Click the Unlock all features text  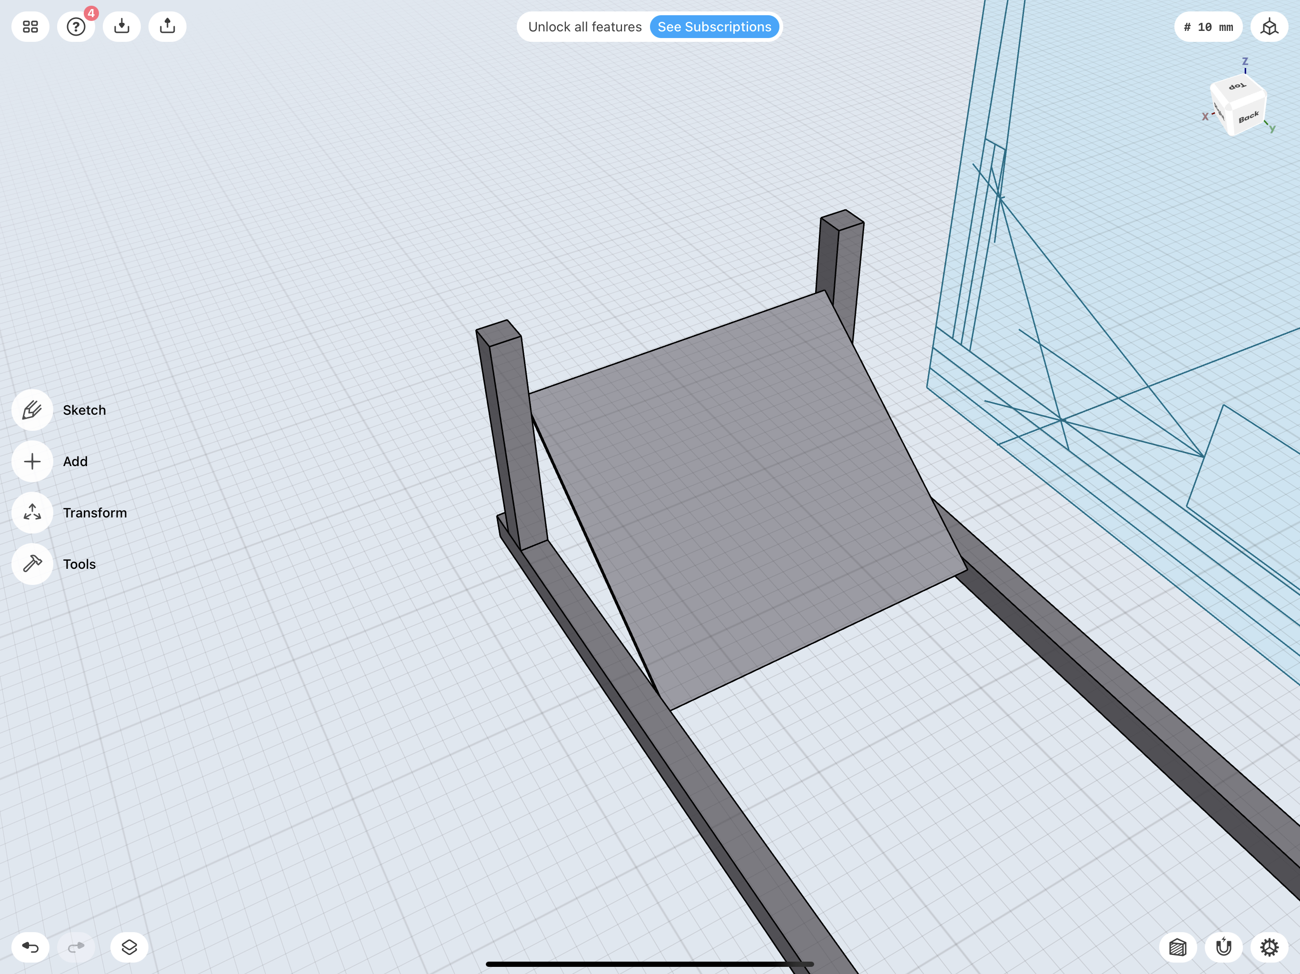coord(585,27)
